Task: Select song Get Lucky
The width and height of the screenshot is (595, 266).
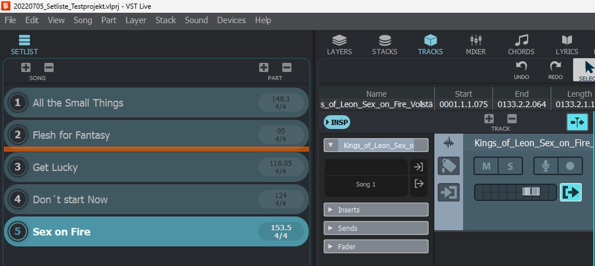Action: (156, 167)
